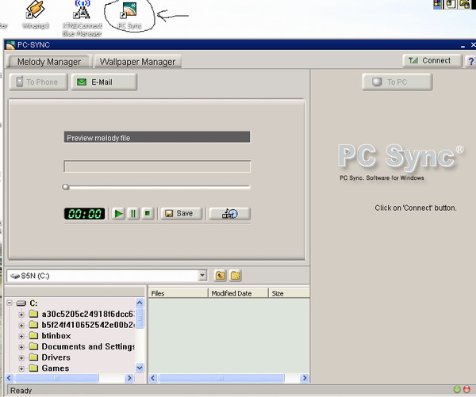The width and height of the screenshot is (476, 397).
Task: Open the S5N (C:) drive dropdown
Action: pyautogui.click(x=202, y=276)
